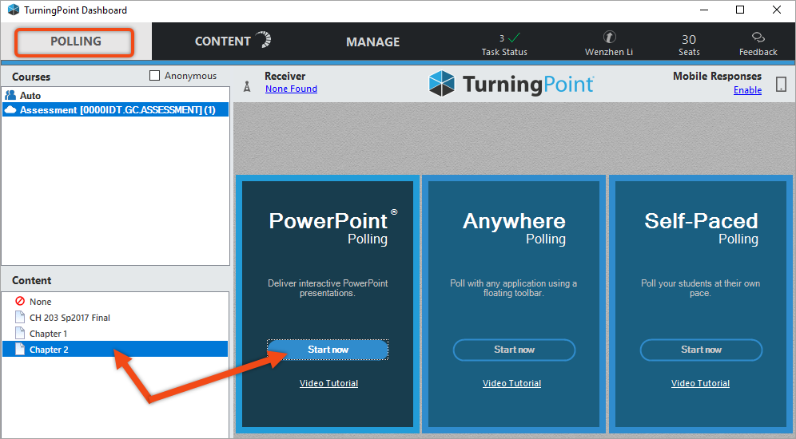Select None in Content list
The height and width of the screenshot is (439, 796).
click(x=115, y=302)
